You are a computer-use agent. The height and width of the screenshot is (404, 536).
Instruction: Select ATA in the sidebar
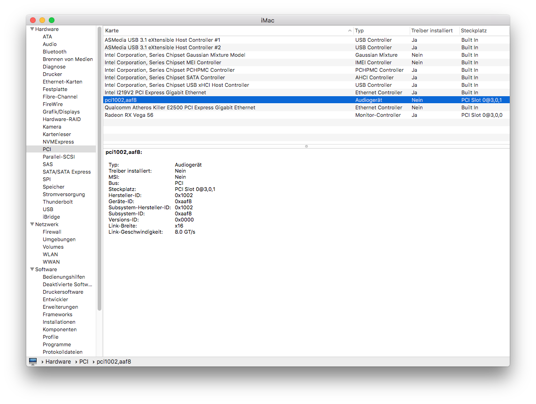pos(47,37)
